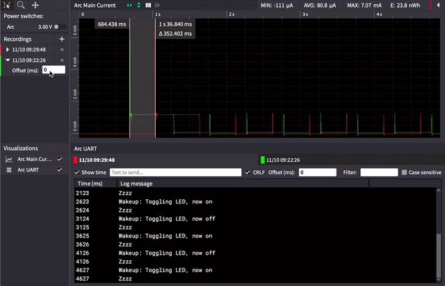445x286 pixels.
Task: Click the vertical fit arrows icon
Action: coord(139,5)
